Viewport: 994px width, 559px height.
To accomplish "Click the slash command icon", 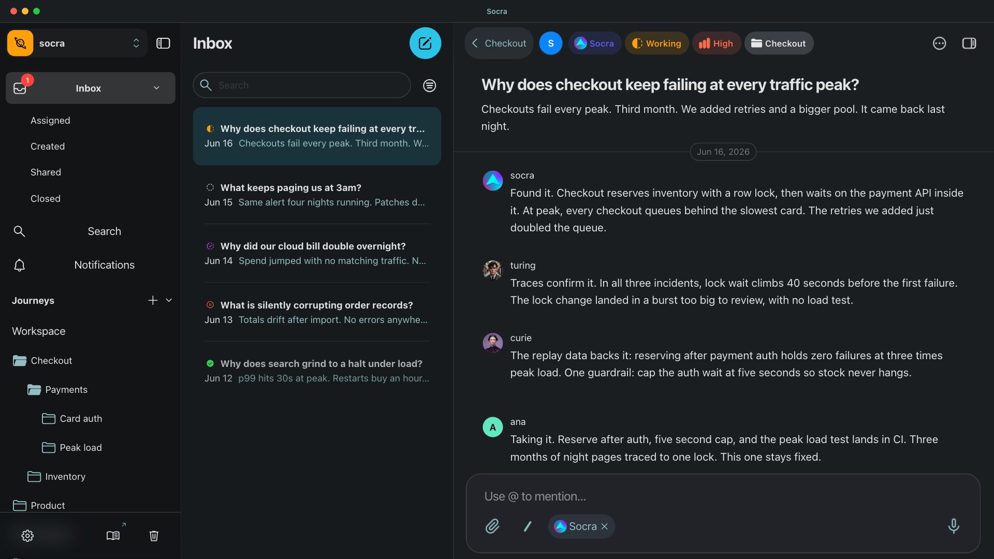I will [528, 526].
